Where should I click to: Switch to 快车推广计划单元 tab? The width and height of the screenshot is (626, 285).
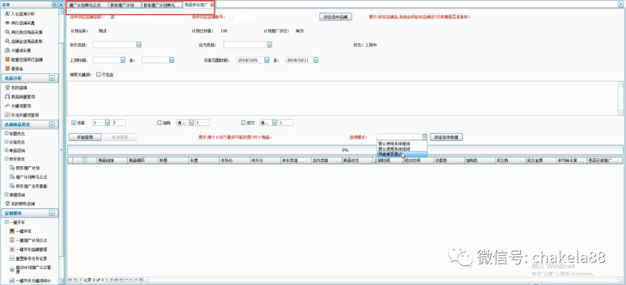click(162, 5)
